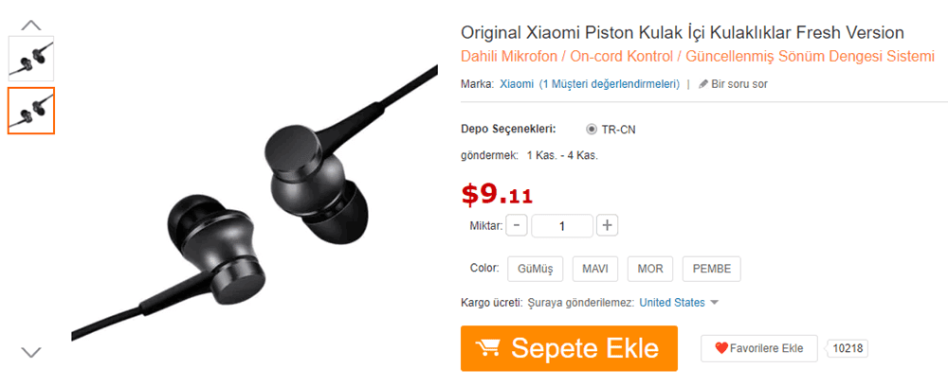Select the TR-CN warehouse radio button

click(x=592, y=130)
